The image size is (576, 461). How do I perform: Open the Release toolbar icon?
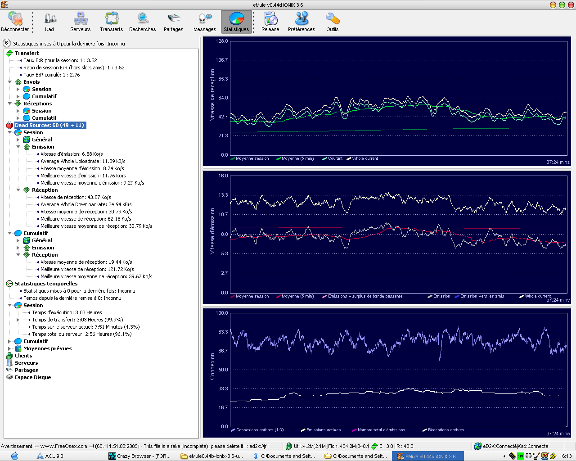(x=270, y=22)
